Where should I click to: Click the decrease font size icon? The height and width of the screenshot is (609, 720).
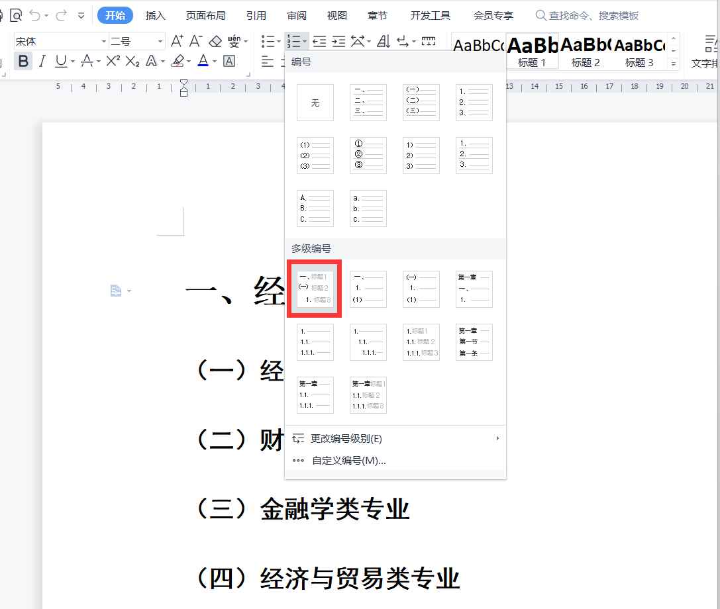point(194,40)
